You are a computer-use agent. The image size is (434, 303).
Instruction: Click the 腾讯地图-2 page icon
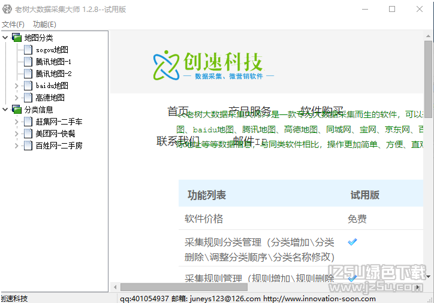coord(28,74)
